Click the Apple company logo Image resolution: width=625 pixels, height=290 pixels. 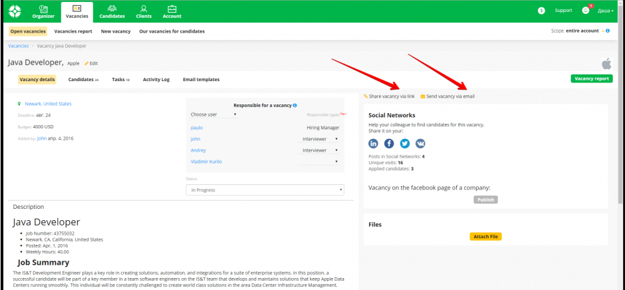606,64
